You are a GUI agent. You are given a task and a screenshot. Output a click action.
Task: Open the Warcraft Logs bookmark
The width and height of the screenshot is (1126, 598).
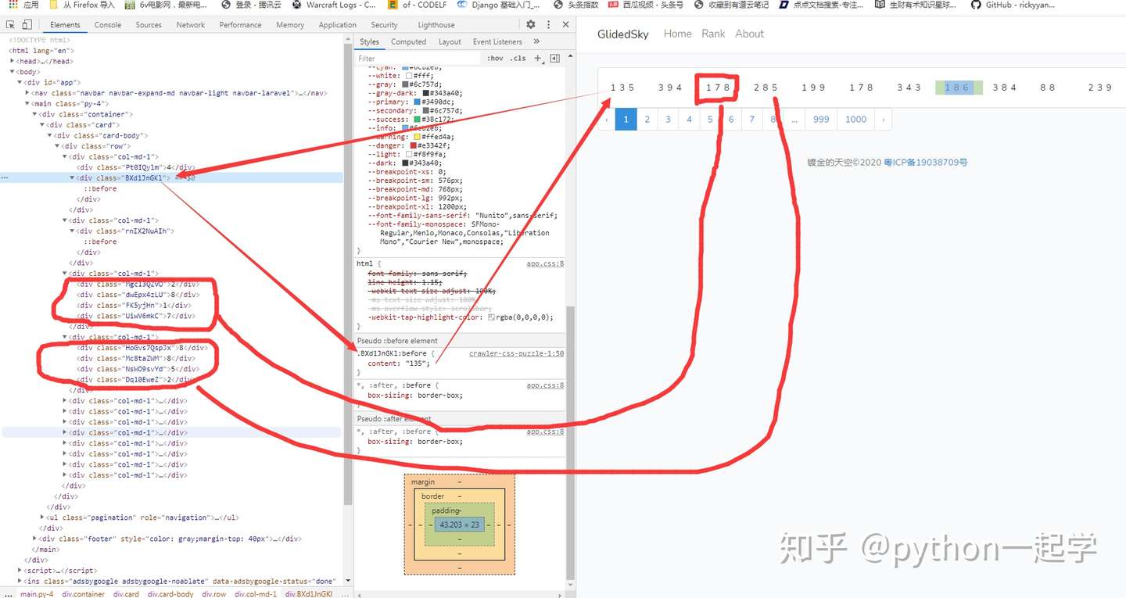pos(335,5)
